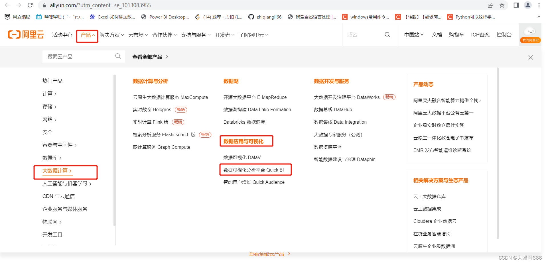Image resolution: width=546 pixels, height=263 pixels.
Task: Open 数据可视化 DataV
Action: (242, 157)
